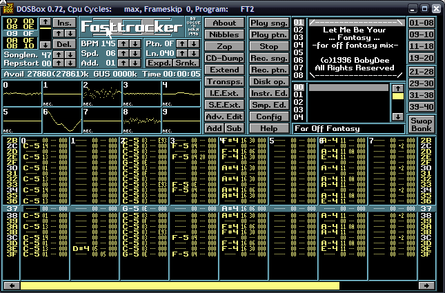Viewport: 445px width, 293px height.
Task: Toggle mute on scope channel 6
Action: [62, 121]
